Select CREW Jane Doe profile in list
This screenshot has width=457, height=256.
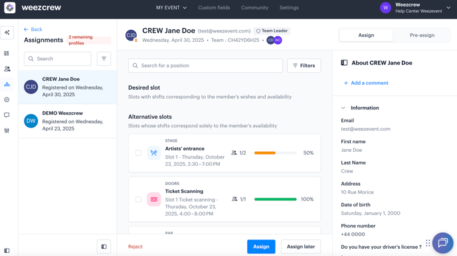67,87
